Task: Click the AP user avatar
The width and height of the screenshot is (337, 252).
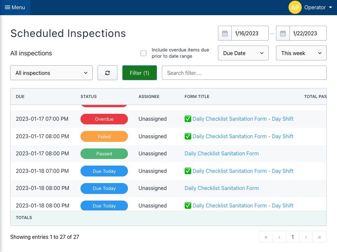Action: pyautogui.click(x=295, y=7)
